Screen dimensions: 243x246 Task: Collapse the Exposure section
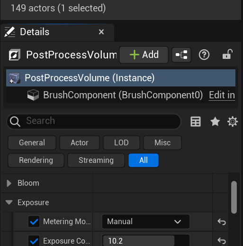[x=9, y=202]
